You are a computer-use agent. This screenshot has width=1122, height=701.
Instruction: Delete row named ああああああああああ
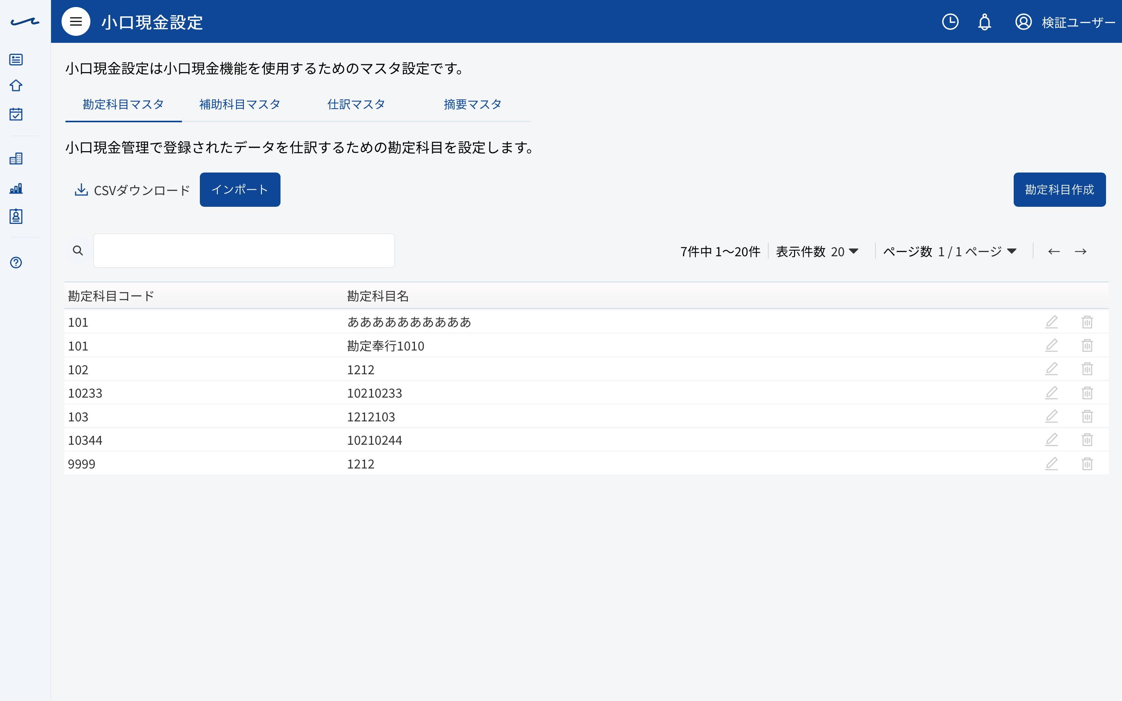click(1087, 322)
